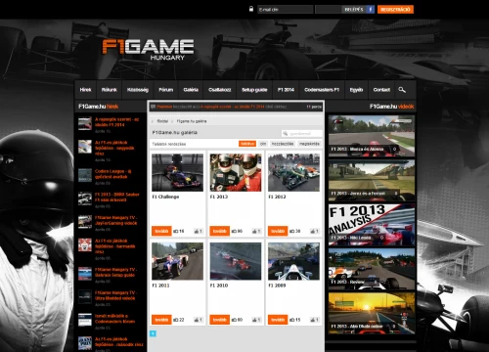Click tovább button under F1 2010
This screenshot has width=489, height=352.
tap(219, 320)
